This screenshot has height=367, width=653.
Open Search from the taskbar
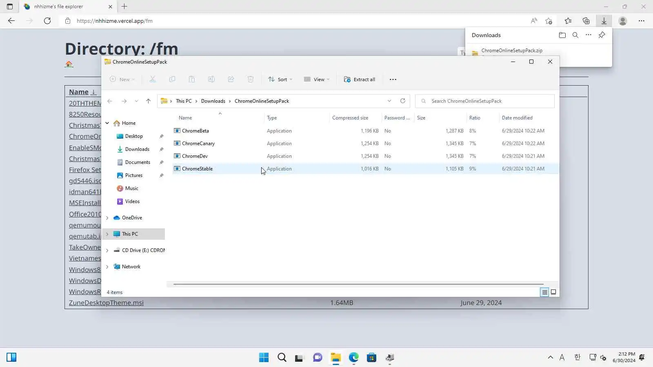pos(282,358)
